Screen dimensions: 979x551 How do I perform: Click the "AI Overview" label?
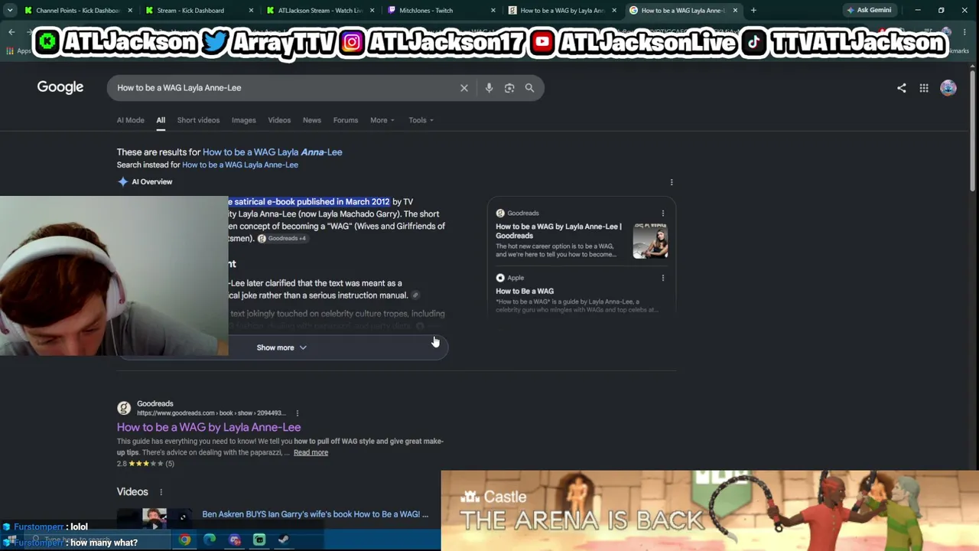click(152, 182)
